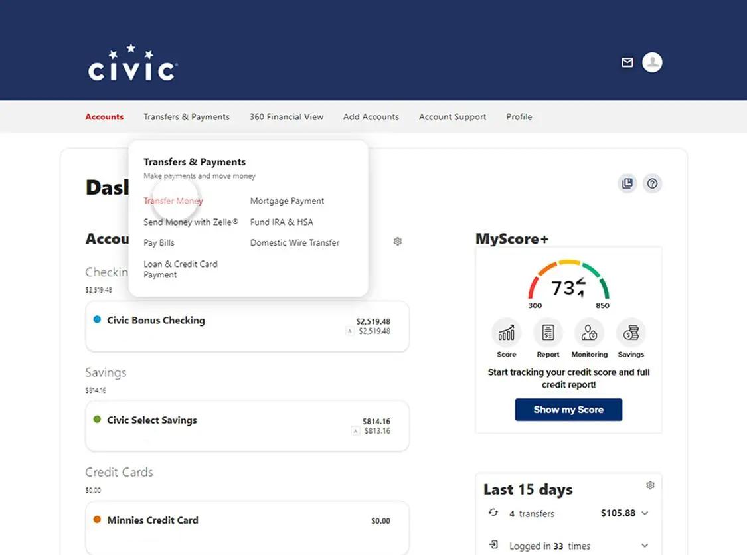Click the Show my Score button
Image resolution: width=747 pixels, height=555 pixels.
(x=568, y=410)
